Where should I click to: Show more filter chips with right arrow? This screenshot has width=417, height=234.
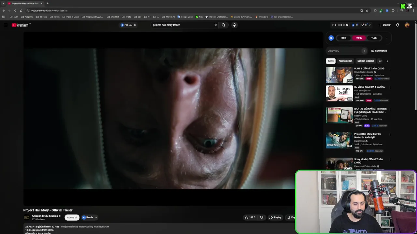pos(387,61)
